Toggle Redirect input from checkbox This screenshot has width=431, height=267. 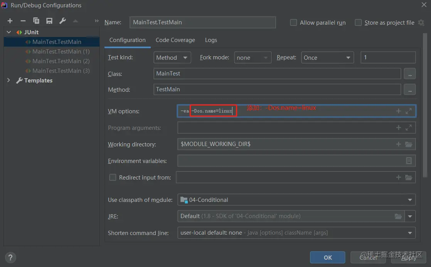(x=113, y=178)
